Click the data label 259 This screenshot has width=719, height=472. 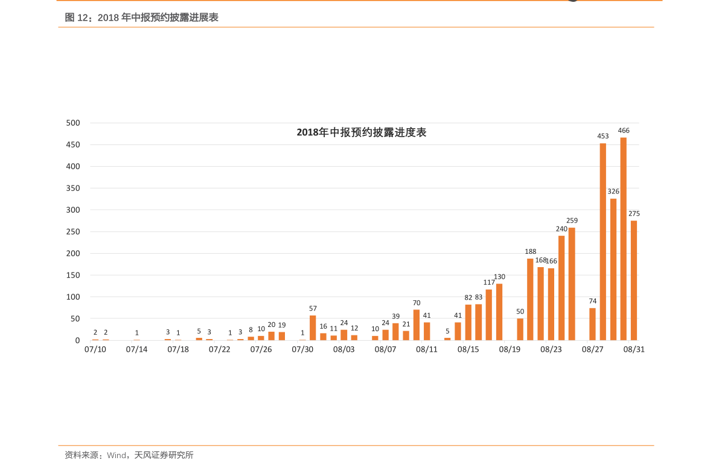click(572, 221)
